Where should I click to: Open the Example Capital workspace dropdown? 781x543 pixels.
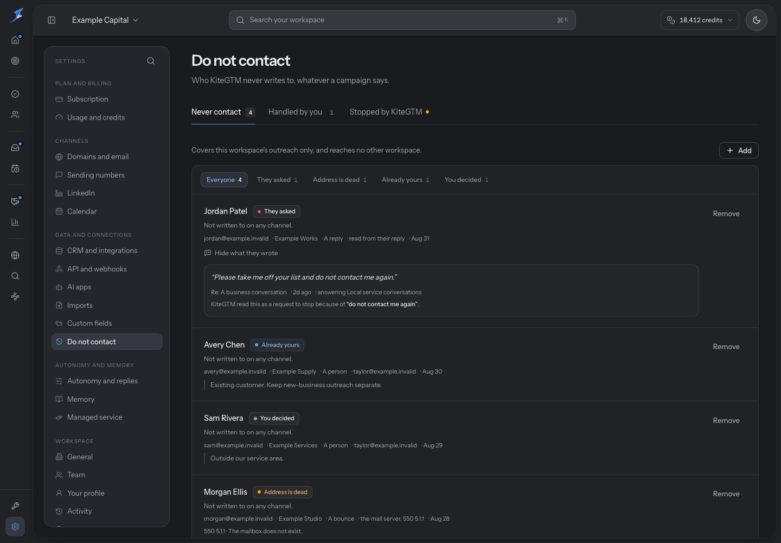click(x=105, y=20)
